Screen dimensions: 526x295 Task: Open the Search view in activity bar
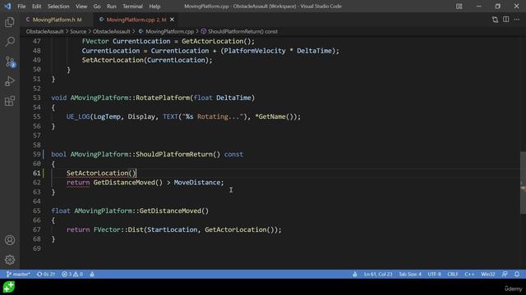coord(10,42)
